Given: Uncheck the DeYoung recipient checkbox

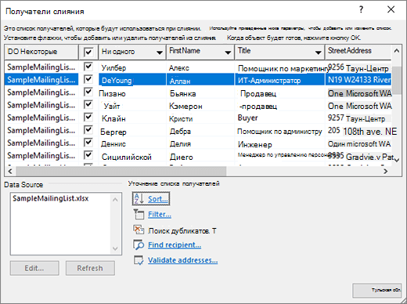Looking at the screenshot, I should click(x=88, y=79).
